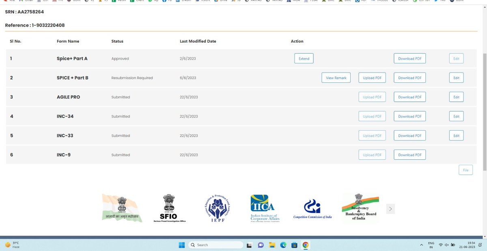Click the muted volume icon in system tray
Screen dimensions: 487x251
click(447, 245)
